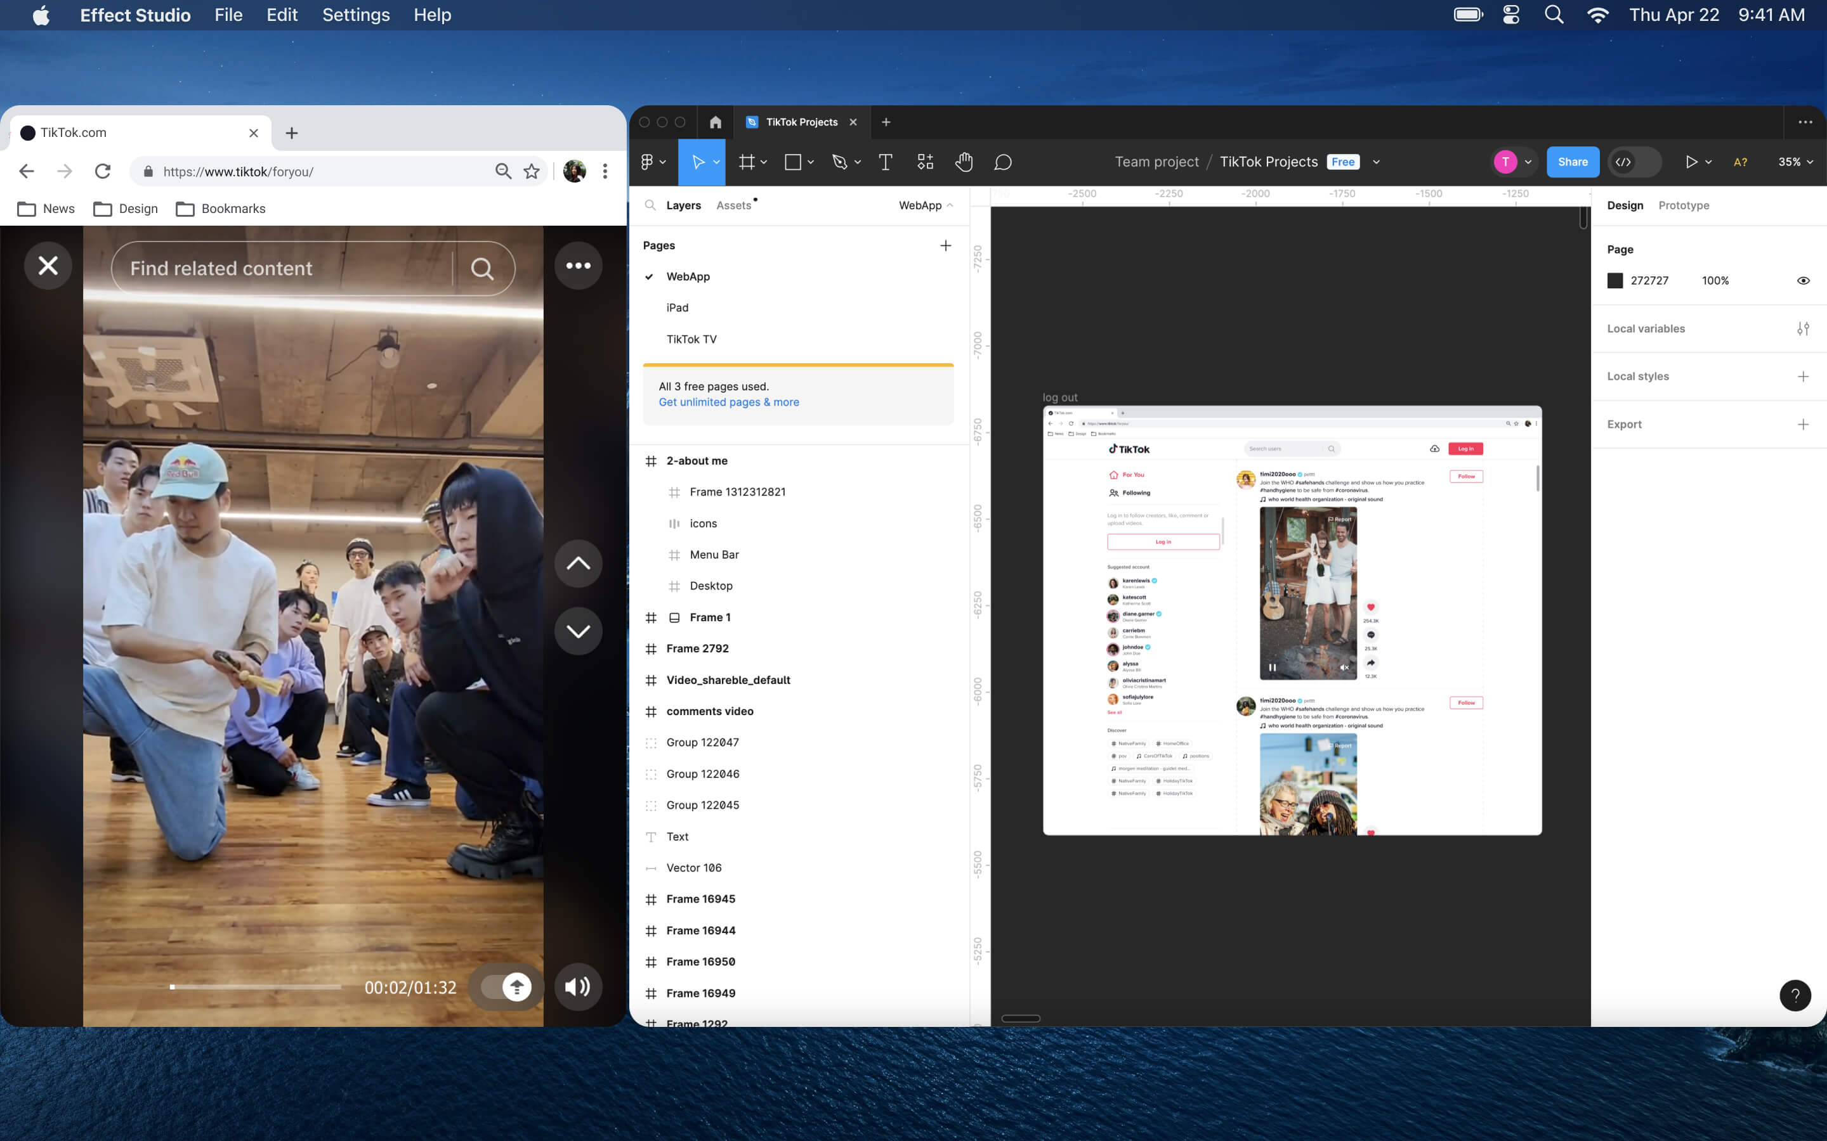
Task: Open Get unlimited pages & more link
Action: pyautogui.click(x=728, y=403)
